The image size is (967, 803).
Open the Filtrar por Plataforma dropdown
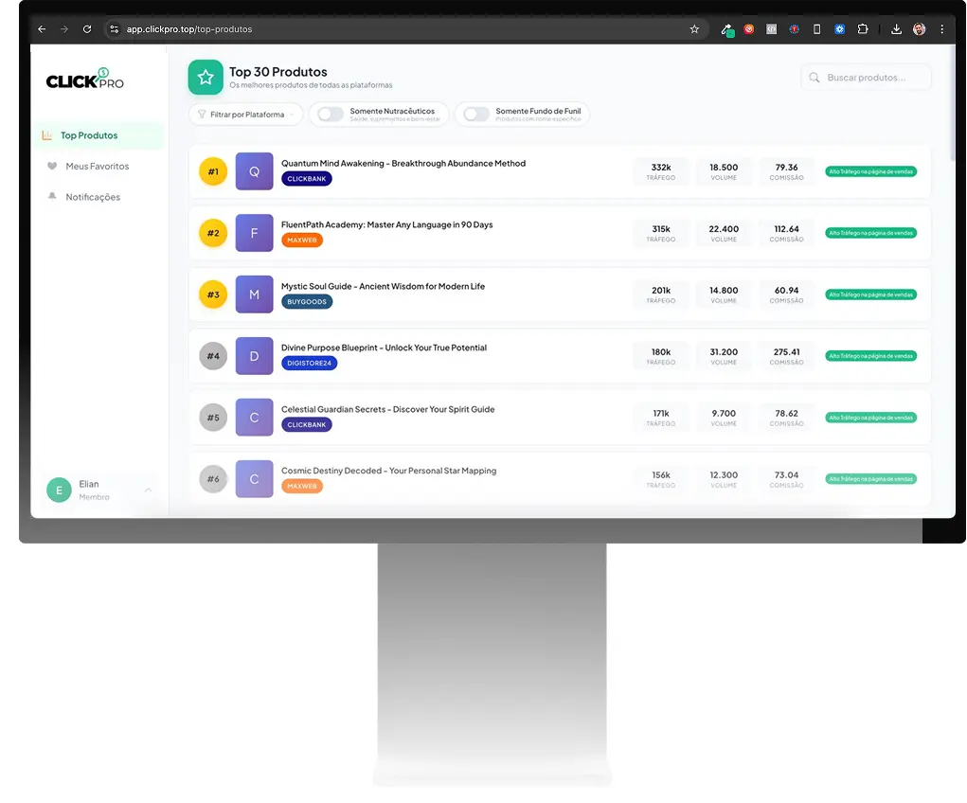coord(246,115)
